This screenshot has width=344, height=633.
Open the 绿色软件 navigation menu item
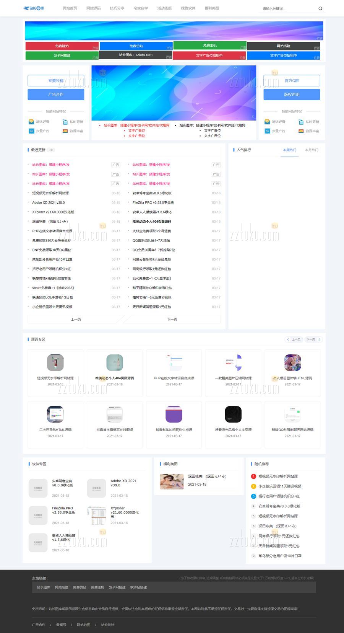point(188,8)
